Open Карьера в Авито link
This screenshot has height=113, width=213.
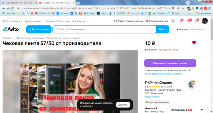tap(34, 21)
